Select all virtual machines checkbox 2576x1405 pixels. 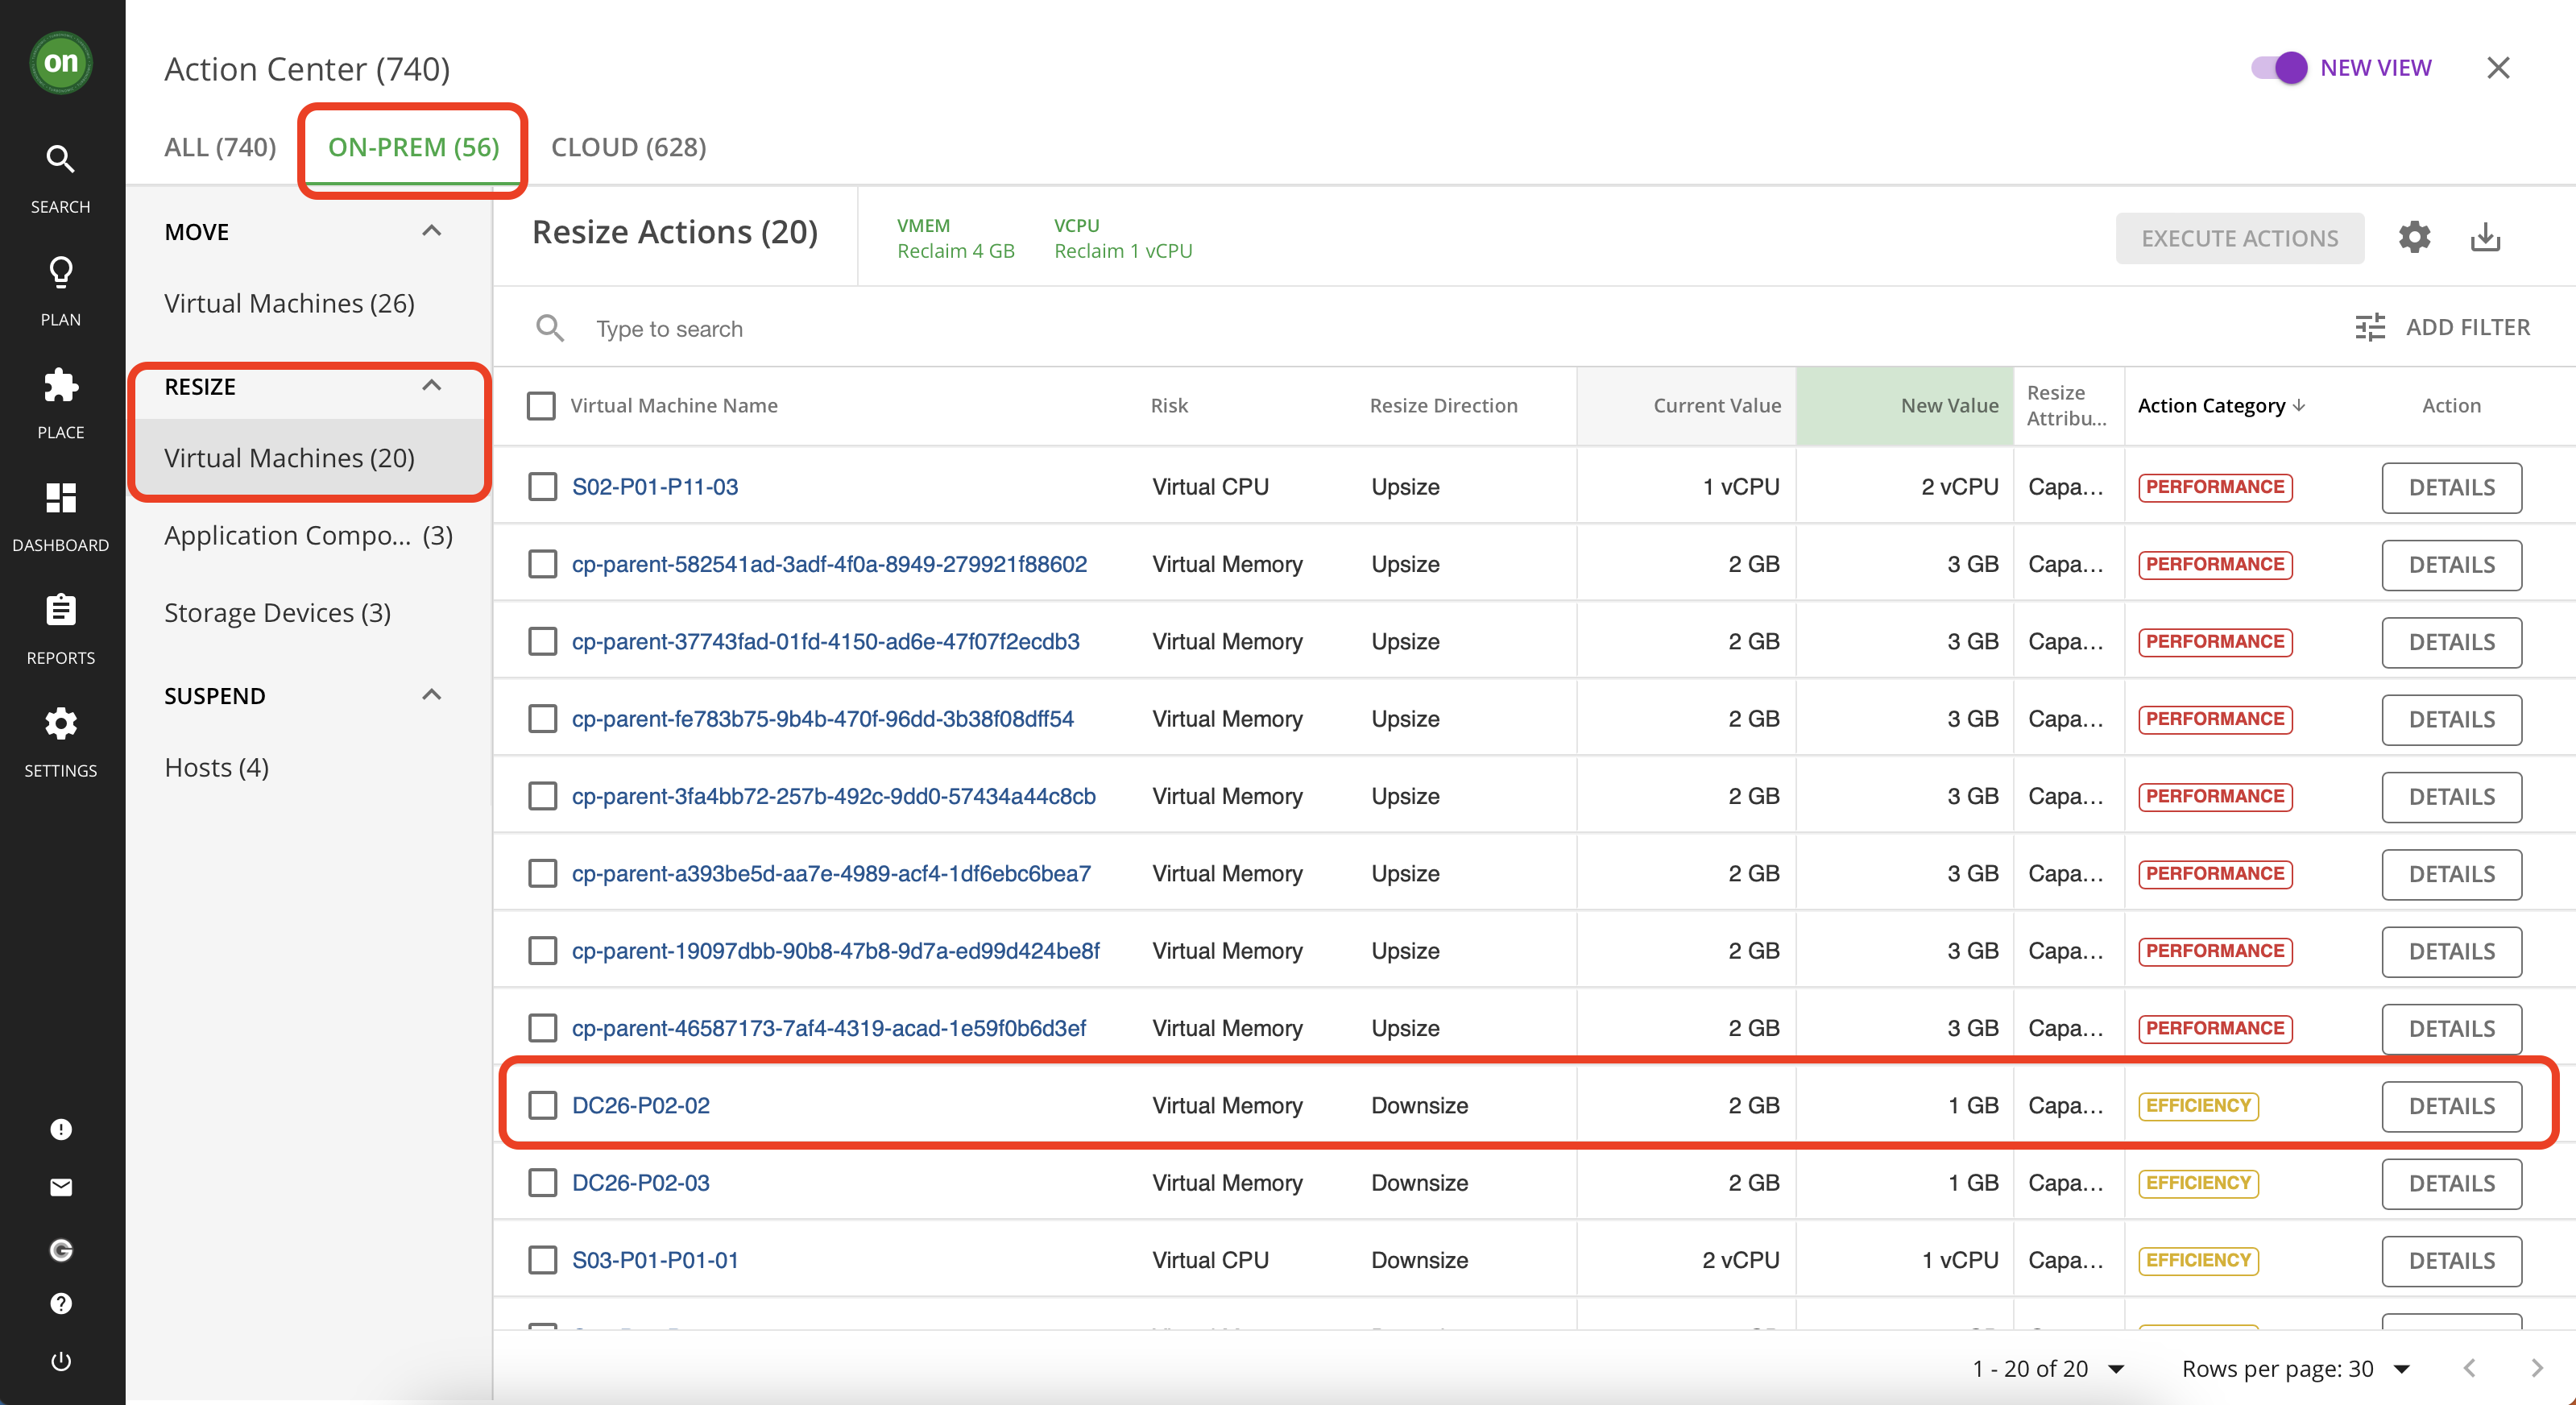(x=541, y=405)
